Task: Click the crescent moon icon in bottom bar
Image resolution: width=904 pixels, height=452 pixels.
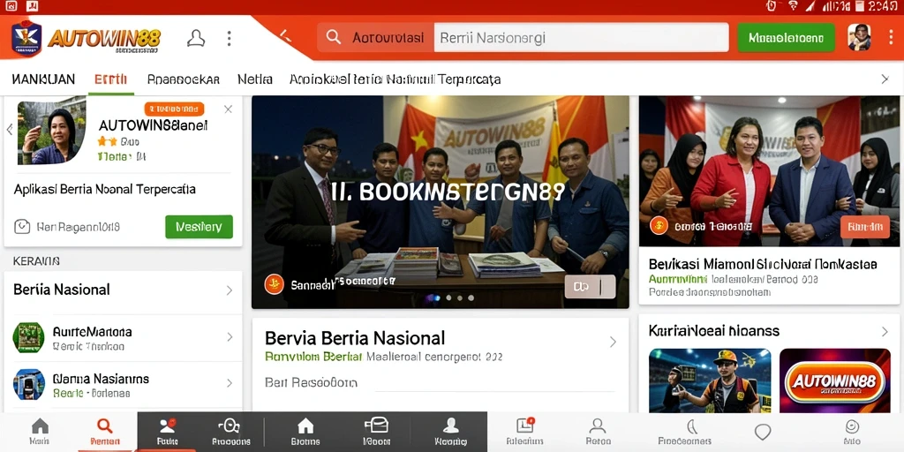Action: click(x=692, y=426)
